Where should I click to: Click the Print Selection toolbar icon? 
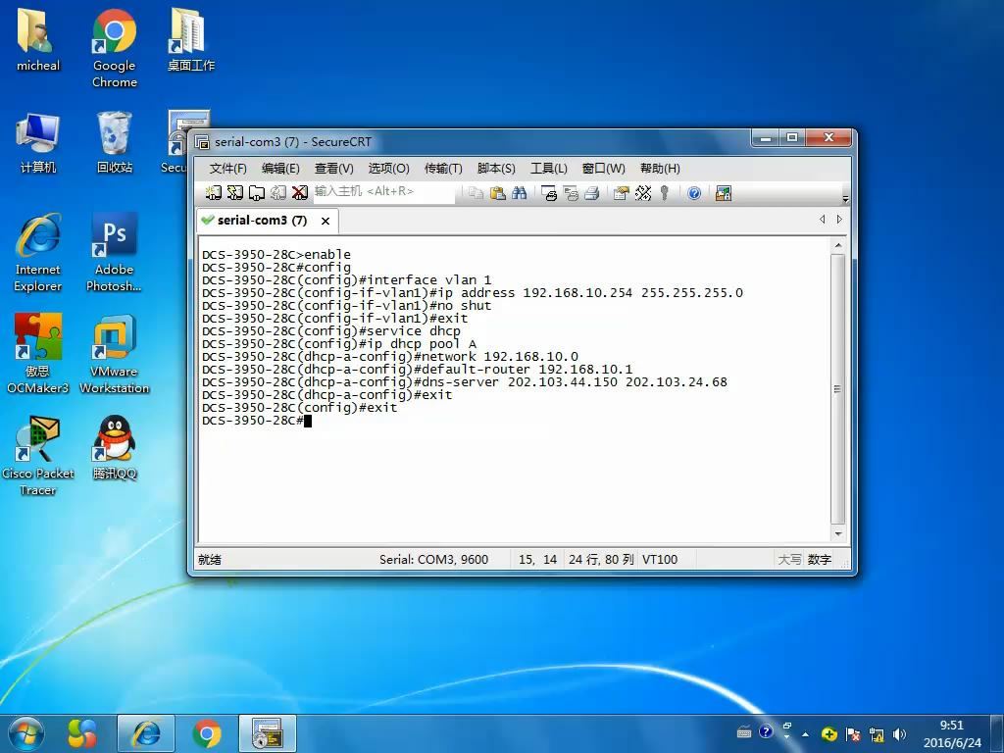570,193
